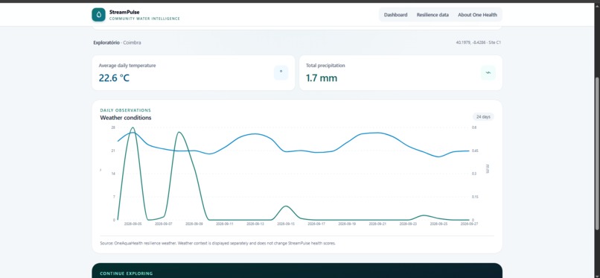Click the 22.6 °C temperature value
The width and height of the screenshot is (600, 278).
[114, 78]
